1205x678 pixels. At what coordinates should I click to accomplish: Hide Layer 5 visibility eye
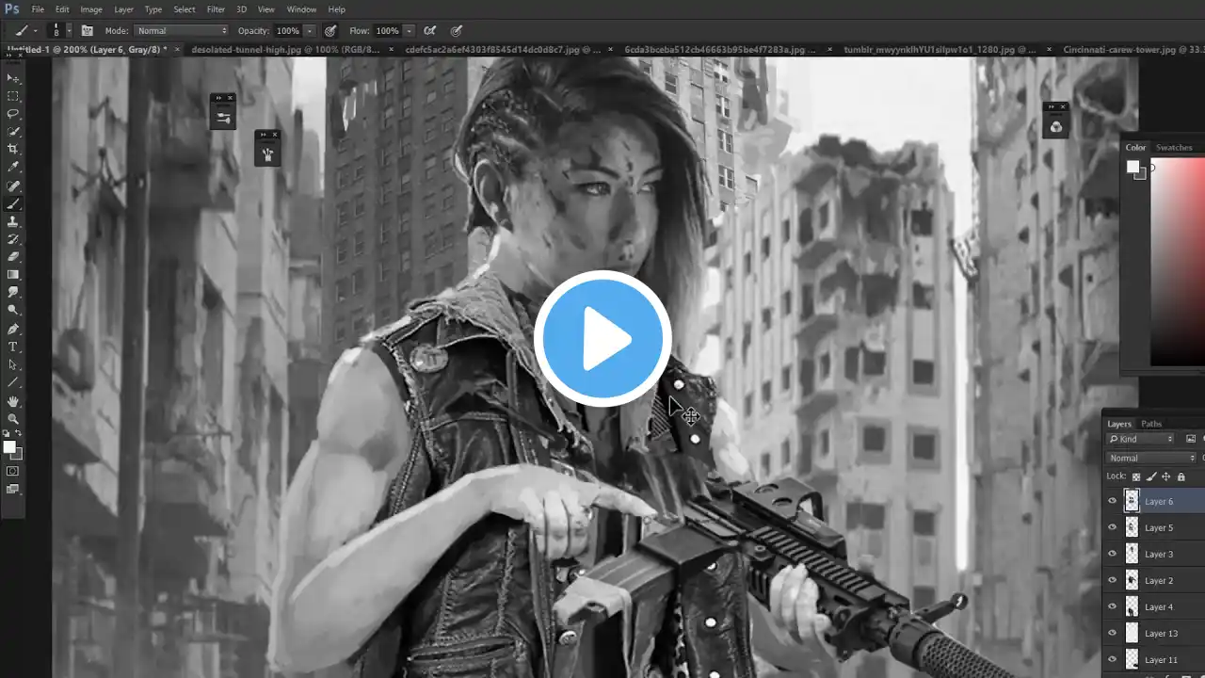pyautogui.click(x=1112, y=527)
